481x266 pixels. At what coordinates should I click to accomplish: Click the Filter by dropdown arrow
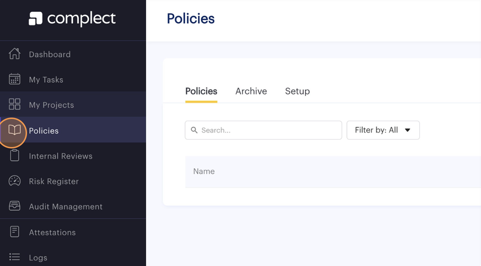click(407, 130)
